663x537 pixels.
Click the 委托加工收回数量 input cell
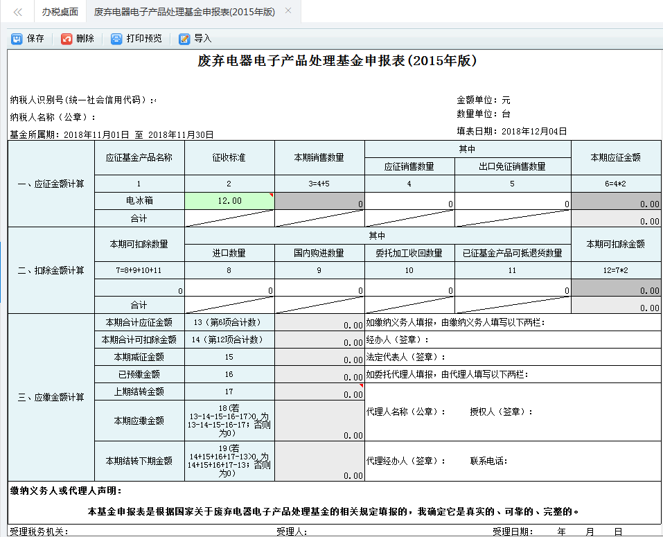409,287
